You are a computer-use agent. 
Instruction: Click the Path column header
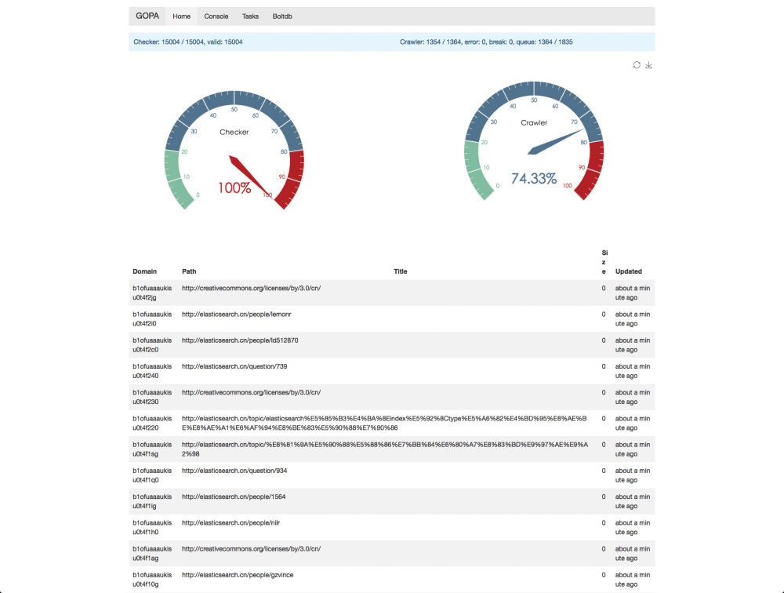tap(189, 271)
